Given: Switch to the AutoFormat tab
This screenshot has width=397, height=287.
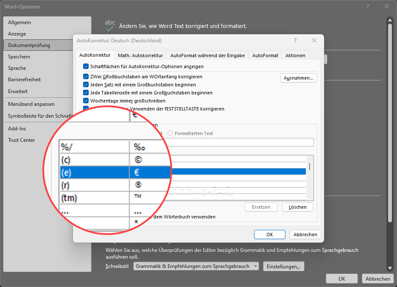Looking at the screenshot, I should tap(265, 55).
